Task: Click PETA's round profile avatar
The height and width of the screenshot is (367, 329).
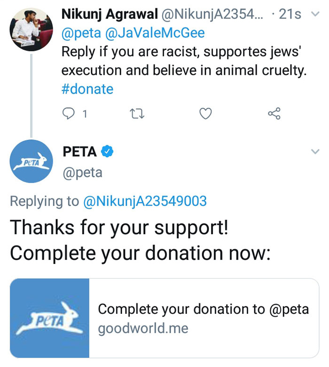Action: pyautogui.click(x=31, y=161)
